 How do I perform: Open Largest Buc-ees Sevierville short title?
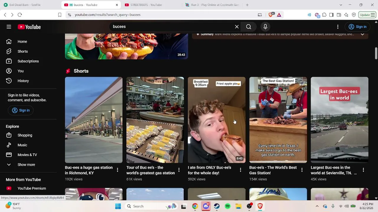click(x=334, y=170)
